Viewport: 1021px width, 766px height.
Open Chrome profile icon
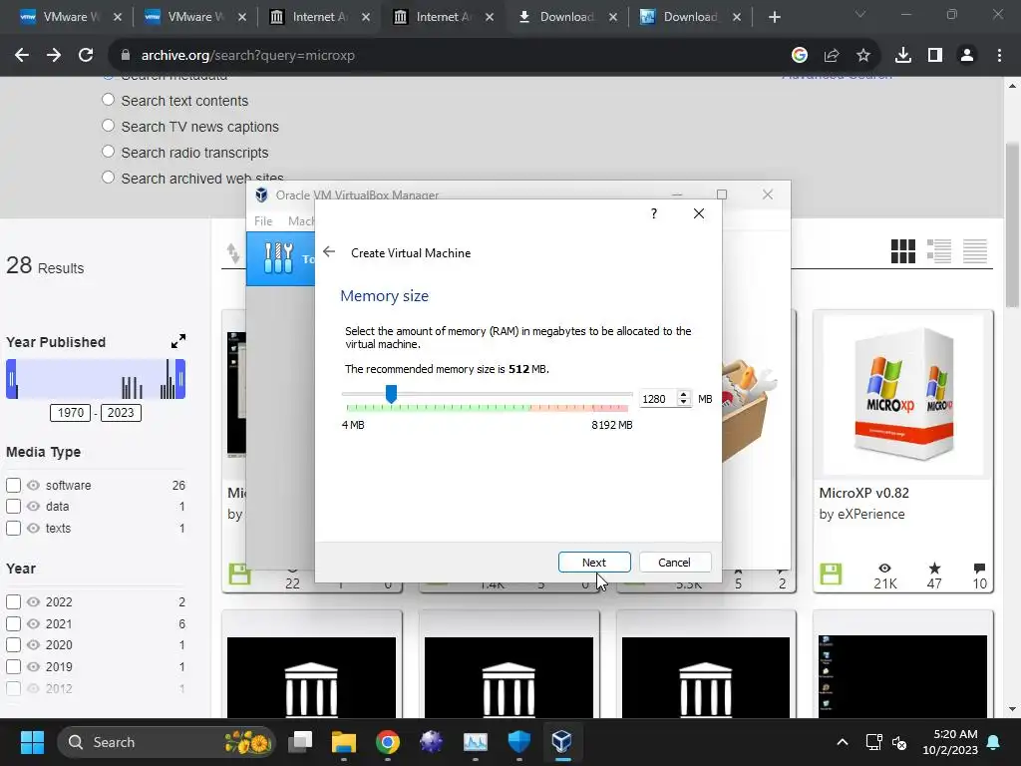point(967,56)
